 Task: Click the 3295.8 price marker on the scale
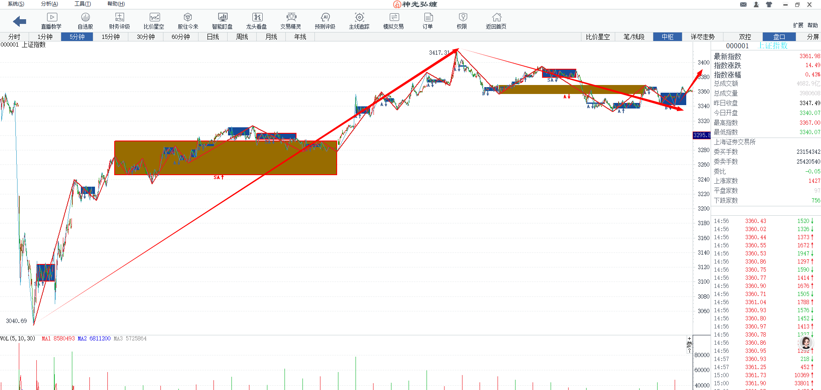(x=702, y=135)
